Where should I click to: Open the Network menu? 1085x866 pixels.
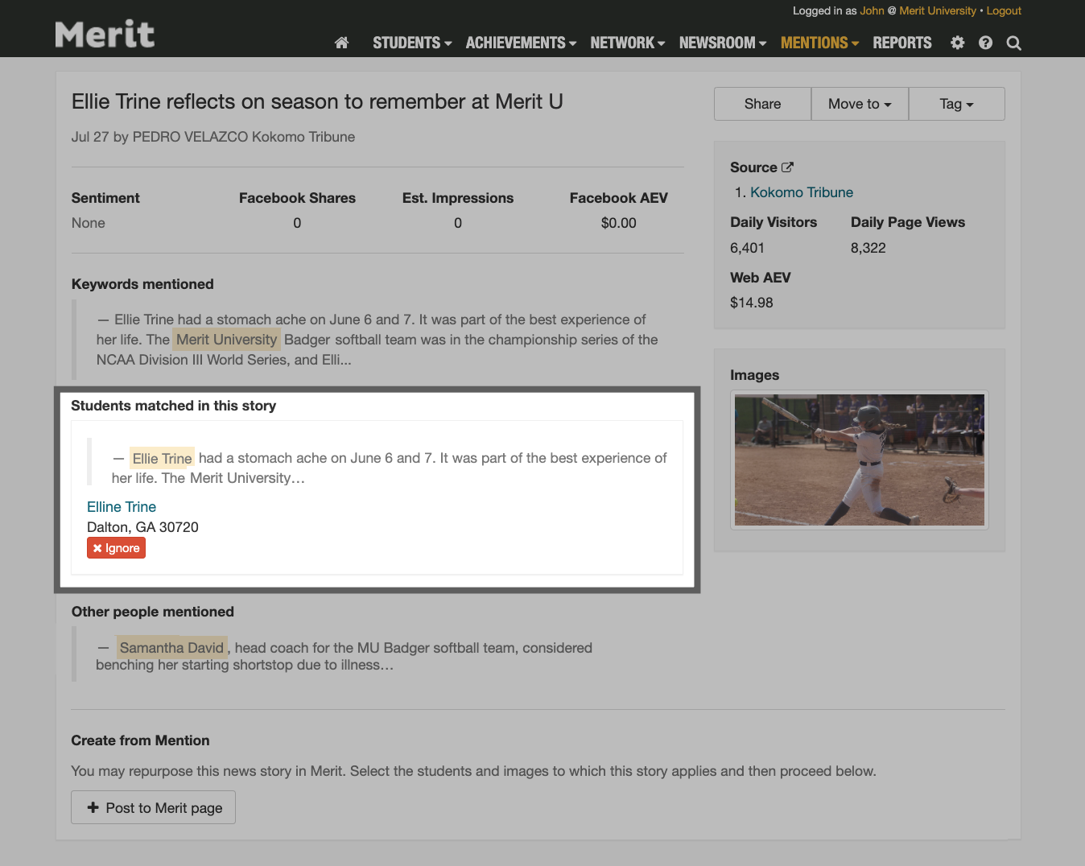627,43
